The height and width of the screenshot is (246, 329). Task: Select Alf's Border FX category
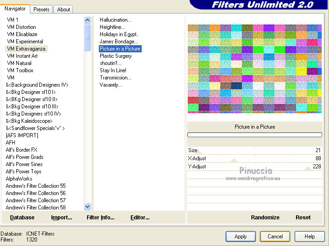click(21, 150)
